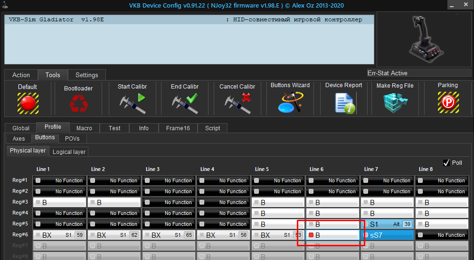Select VKB-Sim Gladiator device row

point(189,19)
